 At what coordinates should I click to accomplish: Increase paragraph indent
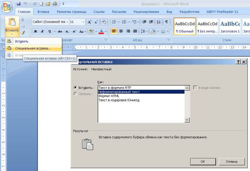[151, 22]
